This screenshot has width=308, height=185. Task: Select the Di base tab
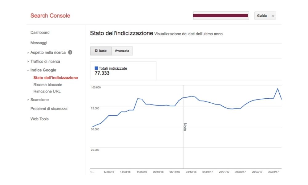tap(100, 51)
